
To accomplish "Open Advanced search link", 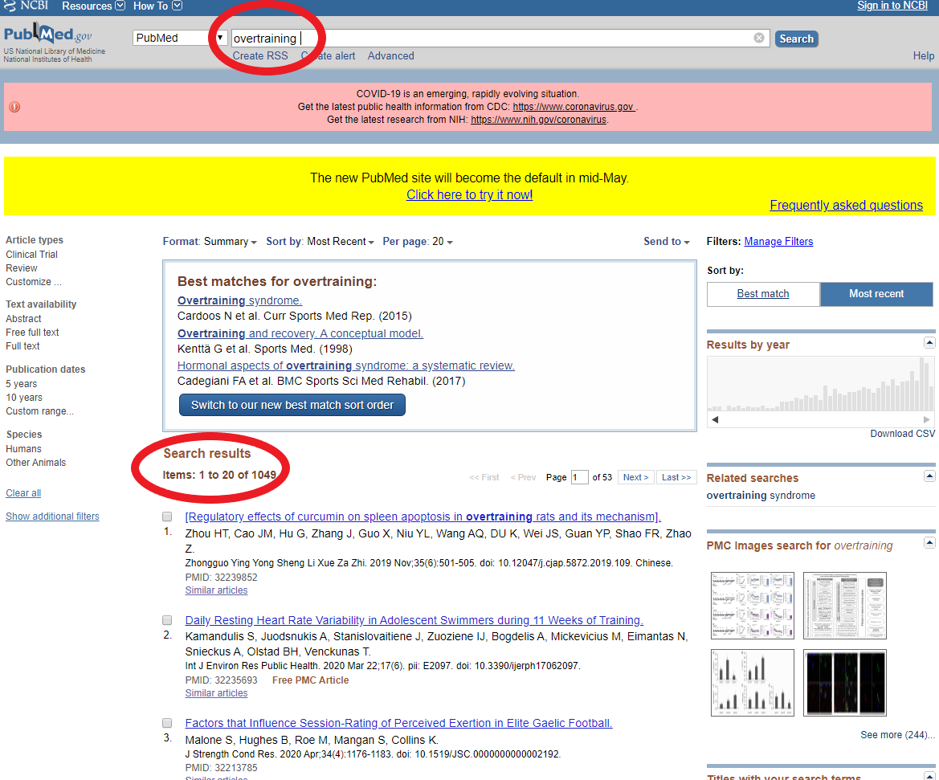I will [x=390, y=55].
